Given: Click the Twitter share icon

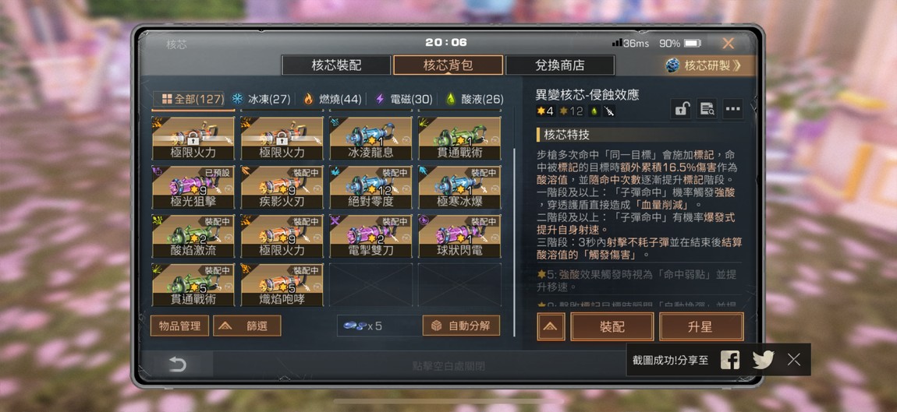Looking at the screenshot, I should pyautogui.click(x=763, y=360).
